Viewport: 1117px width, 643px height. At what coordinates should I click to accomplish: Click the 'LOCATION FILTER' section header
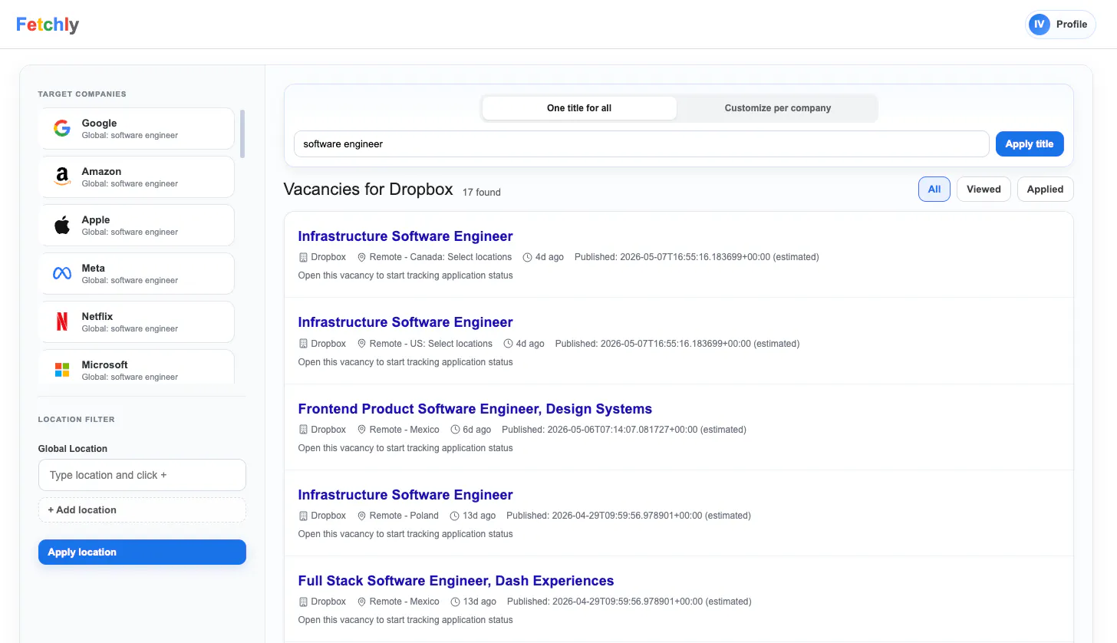pyautogui.click(x=77, y=420)
